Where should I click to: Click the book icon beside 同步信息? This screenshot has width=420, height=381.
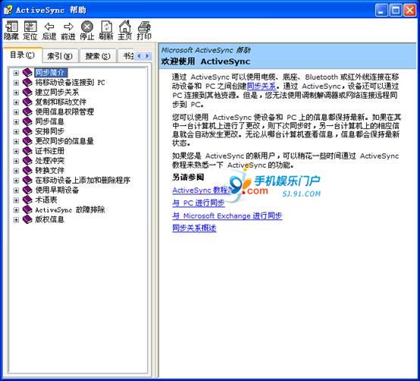pyautogui.click(x=27, y=121)
